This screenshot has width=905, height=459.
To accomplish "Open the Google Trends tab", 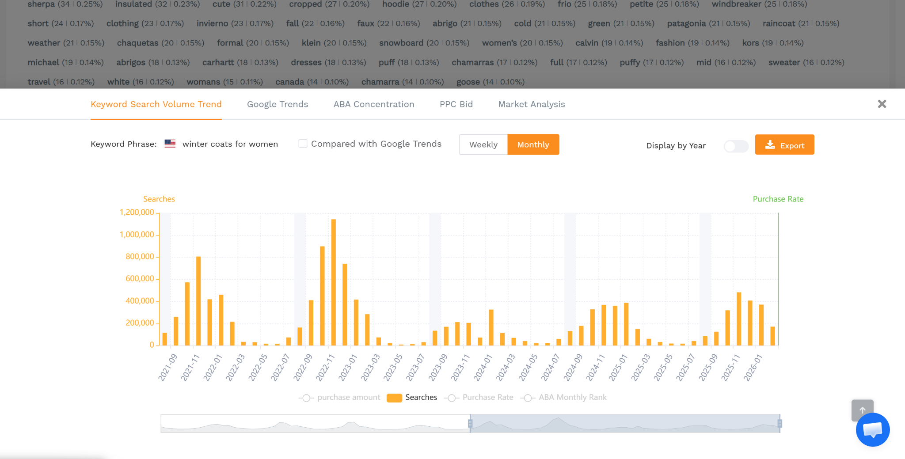I will 278,104.
